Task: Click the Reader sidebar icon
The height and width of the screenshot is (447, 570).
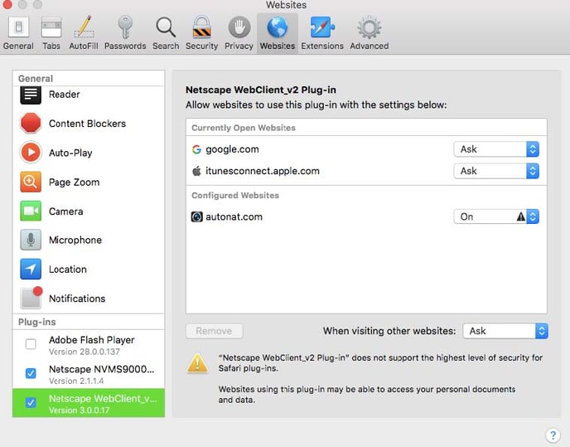Action: 31,95
